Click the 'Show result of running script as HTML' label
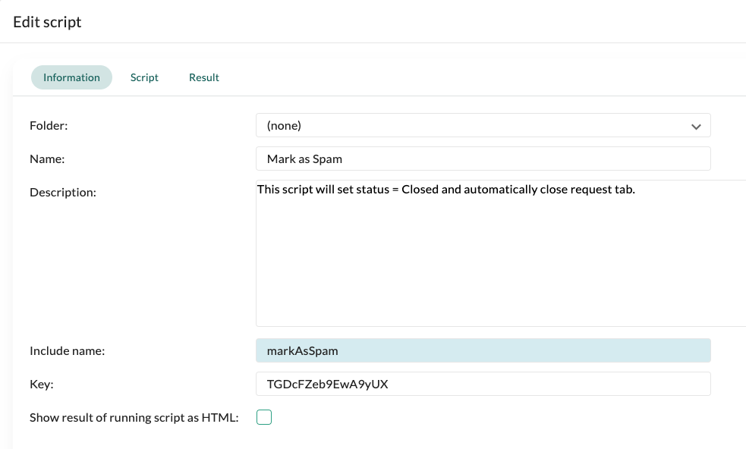Image resolution: width=746 pixels, height=449 pixels. (x=134, y=418)
